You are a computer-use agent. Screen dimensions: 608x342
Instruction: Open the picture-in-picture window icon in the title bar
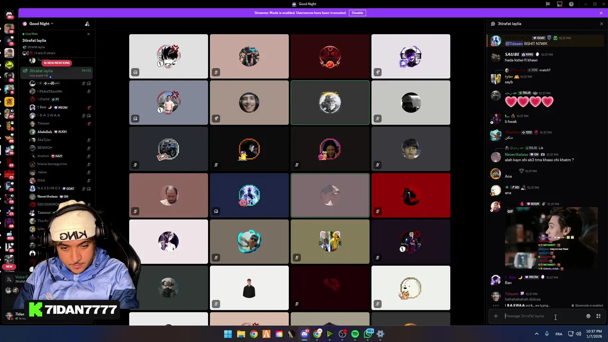pos(560,4)
